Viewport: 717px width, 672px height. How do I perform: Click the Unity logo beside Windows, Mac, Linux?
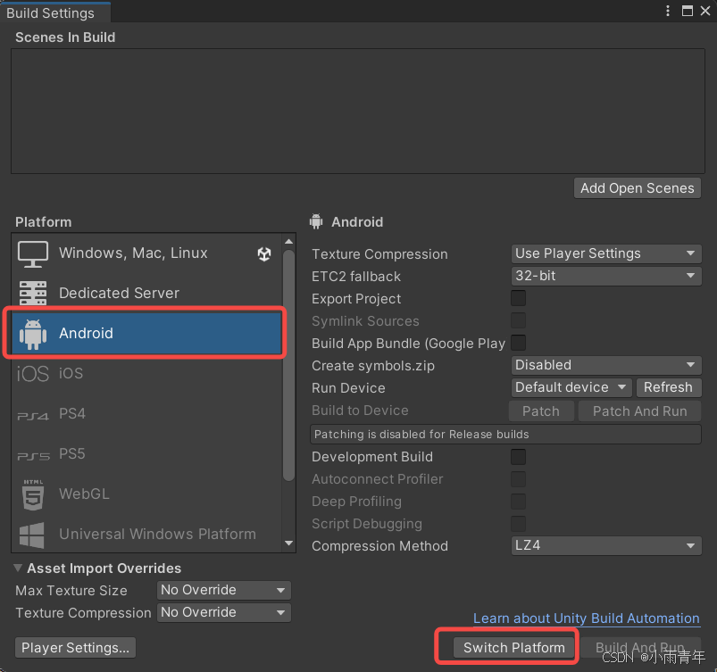coord(263,253)
